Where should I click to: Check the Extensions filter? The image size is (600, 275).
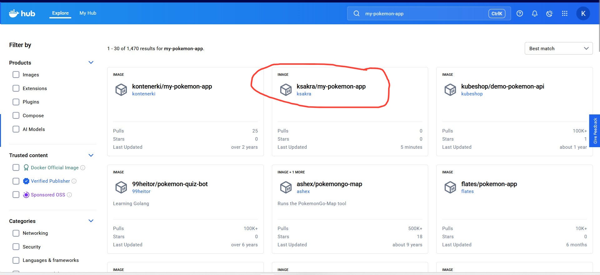16,88
